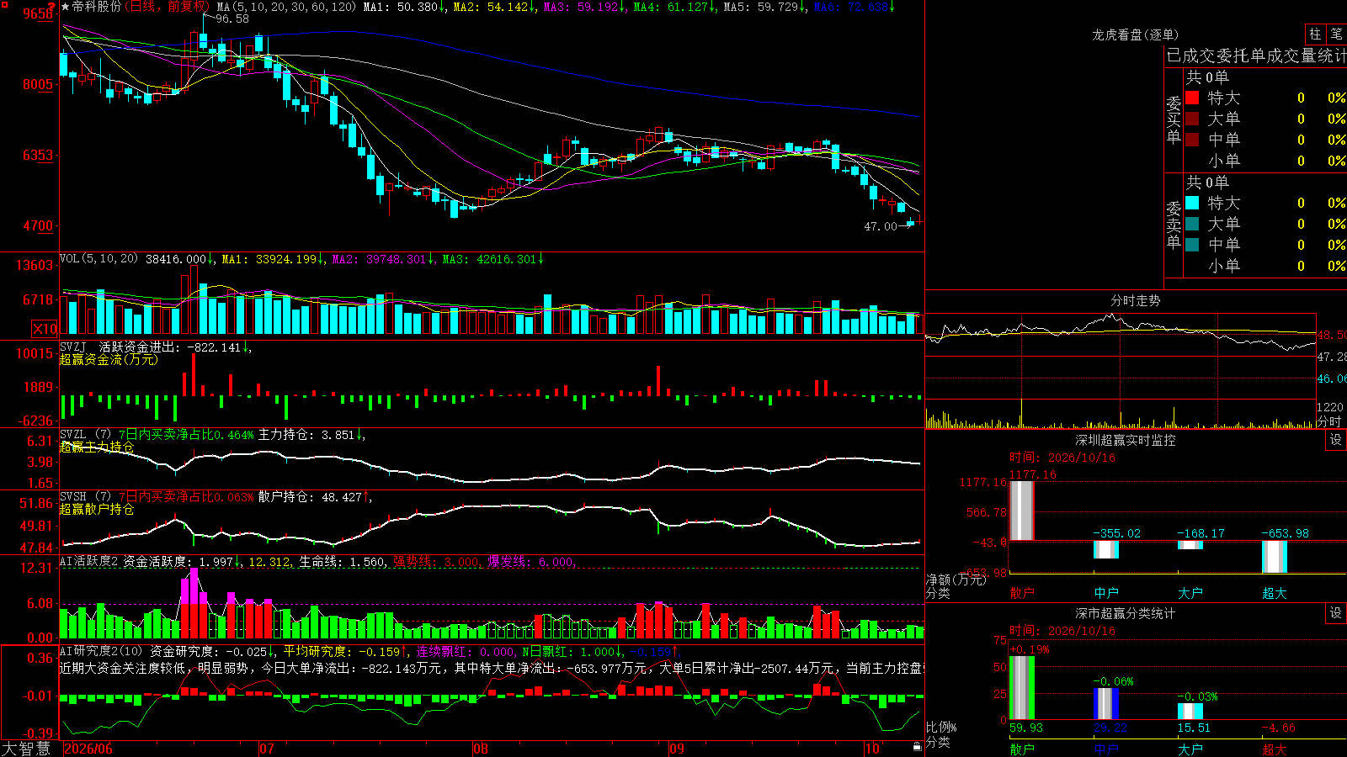
Task: Click the star icon before 帝科股份
Action: click(66, 7)
